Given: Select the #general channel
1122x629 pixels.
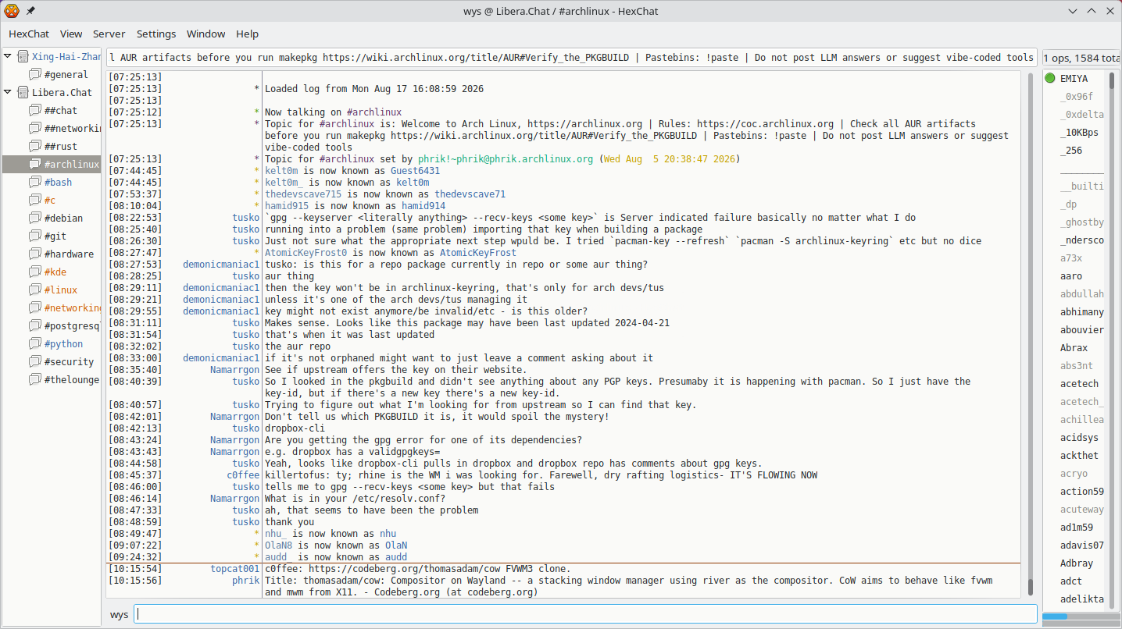Looking at the screenshot, I should (x=52, y=74).
